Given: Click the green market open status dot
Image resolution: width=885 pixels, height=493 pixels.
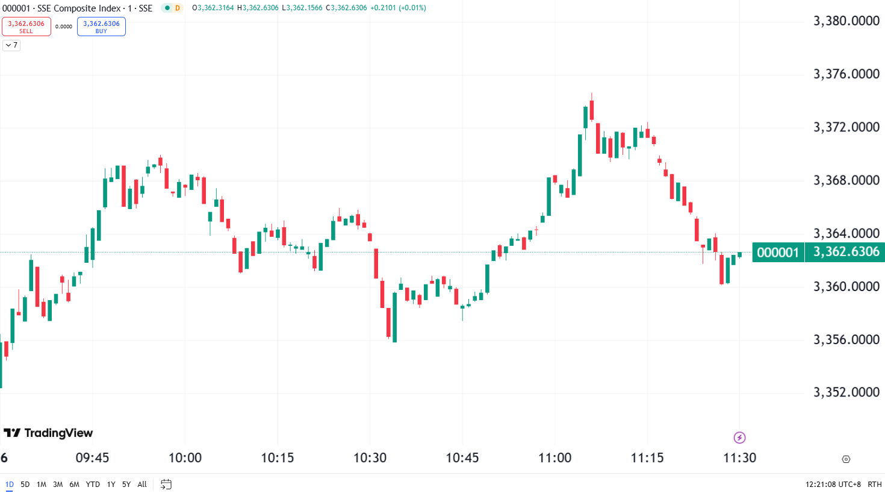Looking at the screenshot, I should (167, 8).
